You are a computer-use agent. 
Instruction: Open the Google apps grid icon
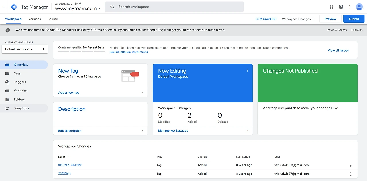(331, 7)
